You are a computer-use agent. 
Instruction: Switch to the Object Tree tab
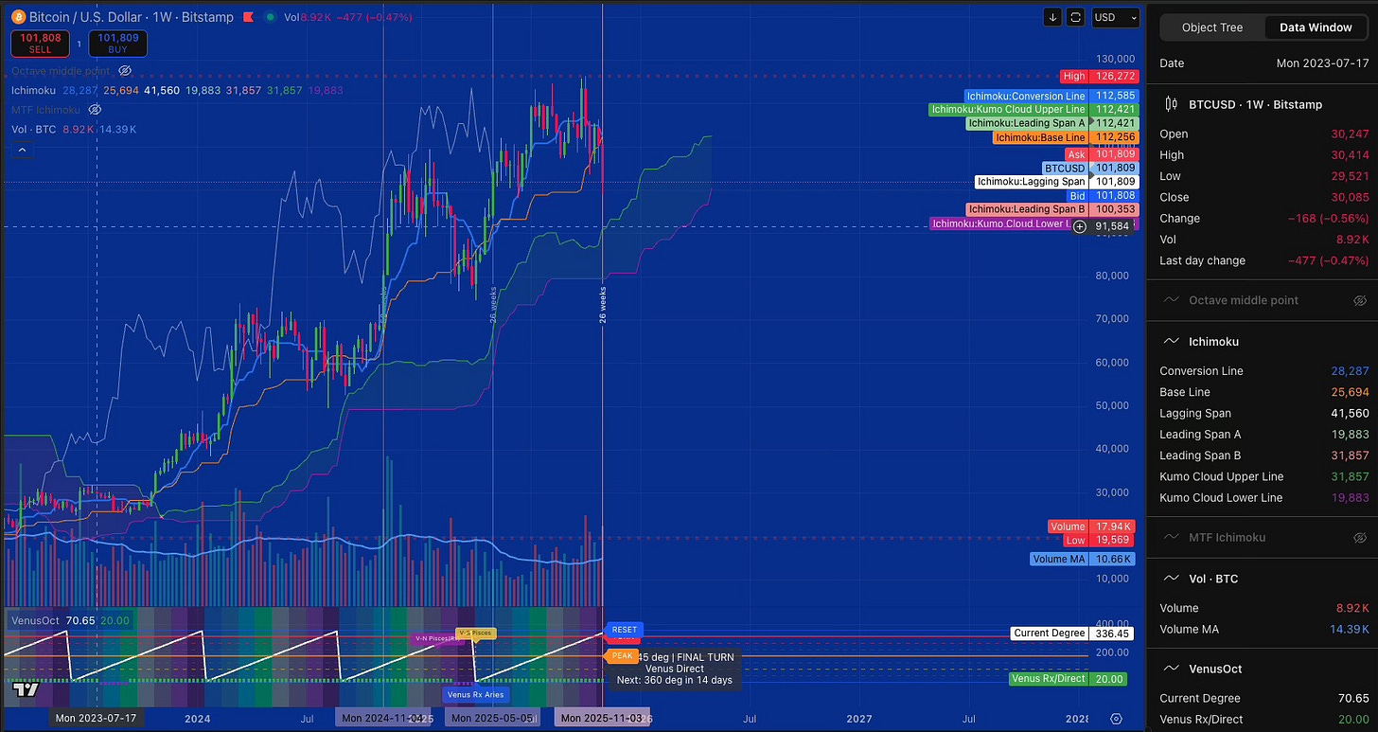pyautogui.click(x=1212, y=27)
